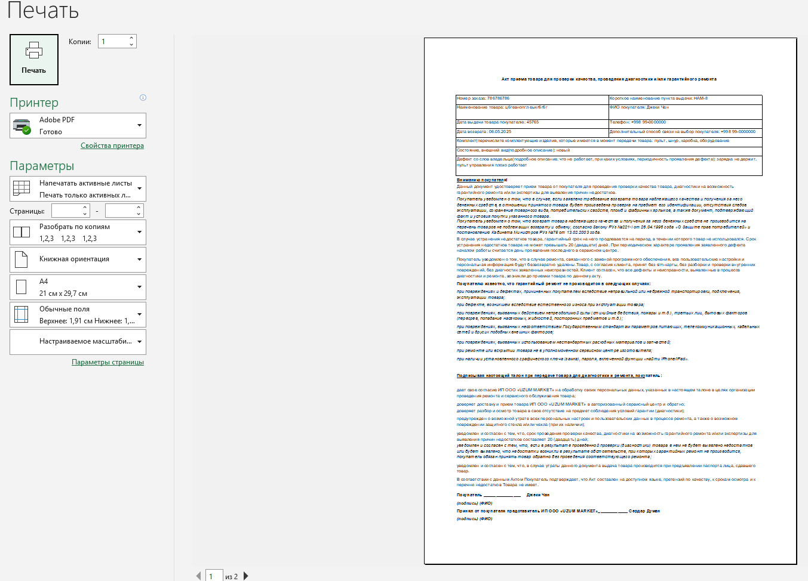Click the copies number input field
This screenshot has height=581, width=808.
pyautogui.click(x=113, y=41)
